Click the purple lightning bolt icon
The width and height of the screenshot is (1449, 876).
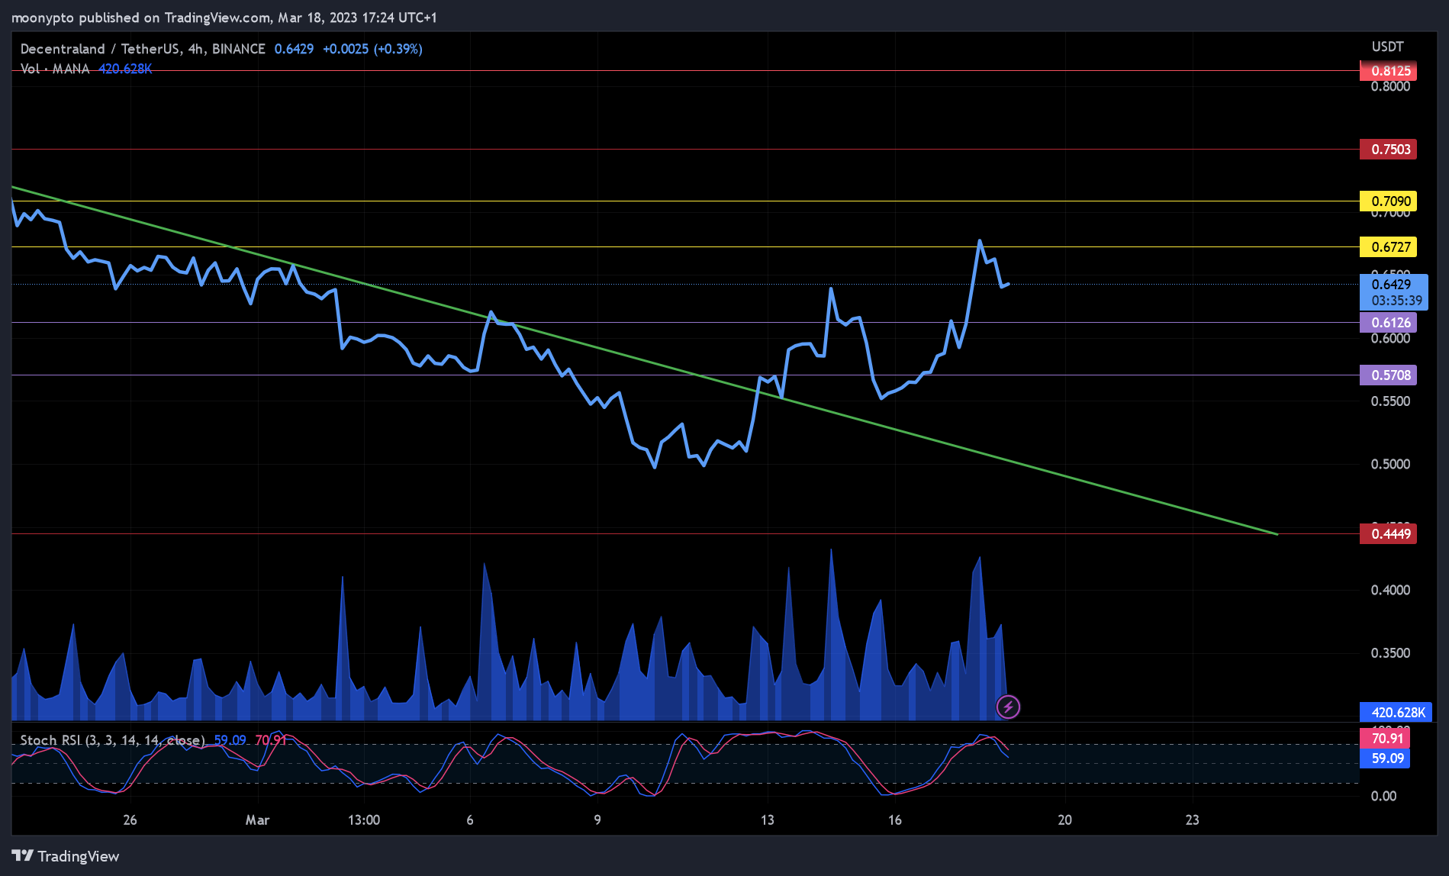point(1008,707)
